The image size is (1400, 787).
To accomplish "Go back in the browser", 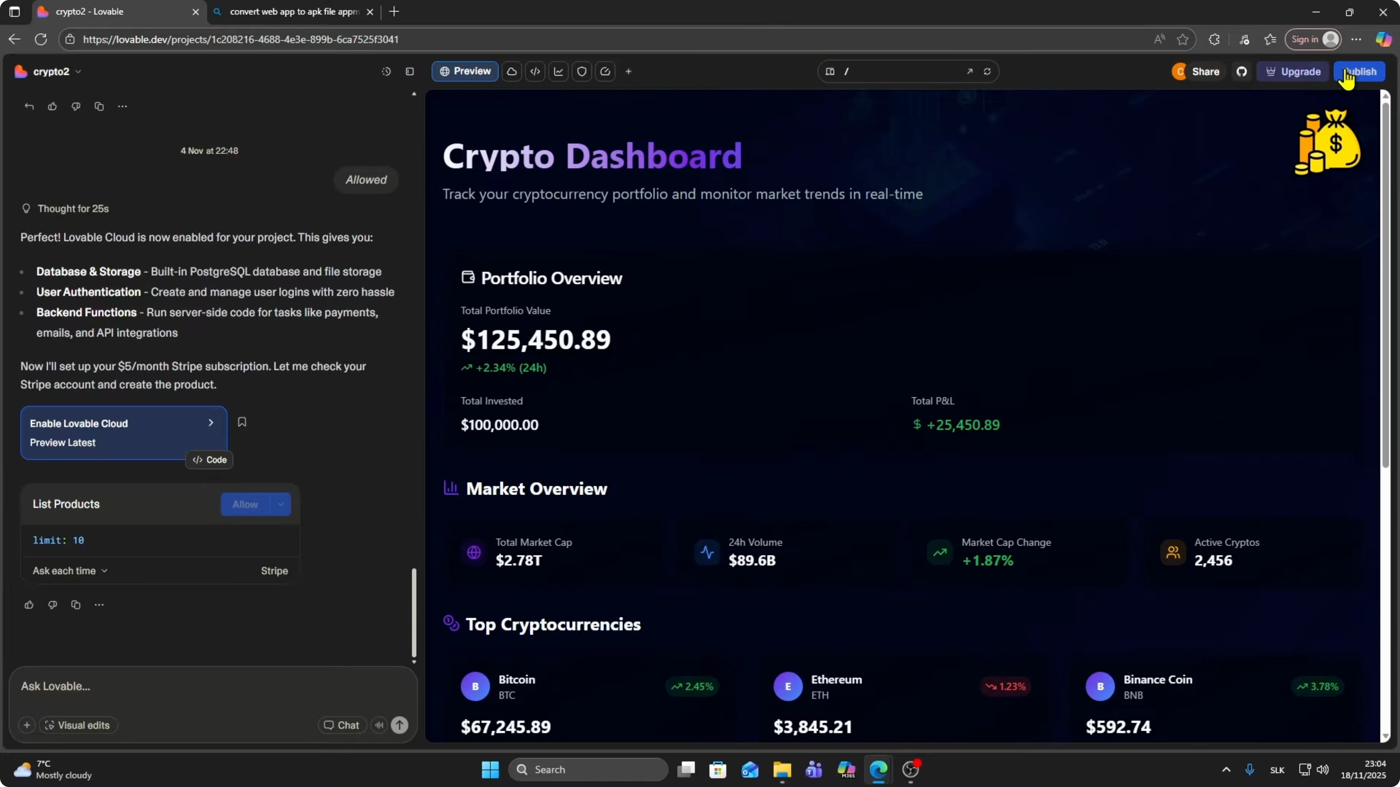I will [15, 39].
